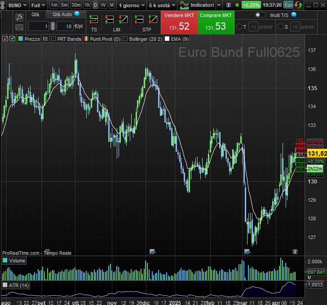Expand the 1 giorno timeframe dropdown
This screenshot has width=327, height=305.
tap(131, 5)
